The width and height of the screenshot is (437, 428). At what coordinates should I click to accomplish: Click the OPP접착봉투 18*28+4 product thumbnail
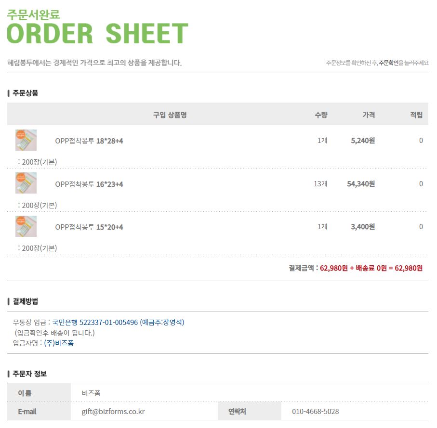[26, 140]
